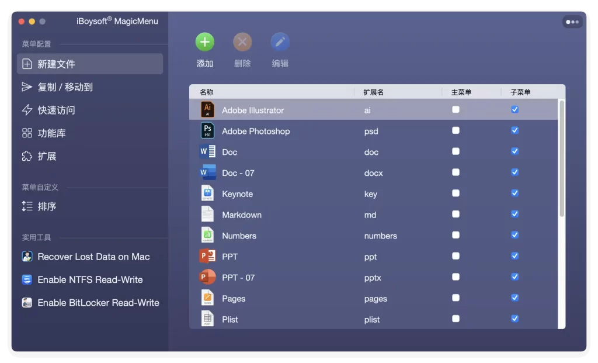This screenshot has width=598, height=363.
Task: Enable main menu checkbox for Adobe Illustrator
Action: pos(456,109)
